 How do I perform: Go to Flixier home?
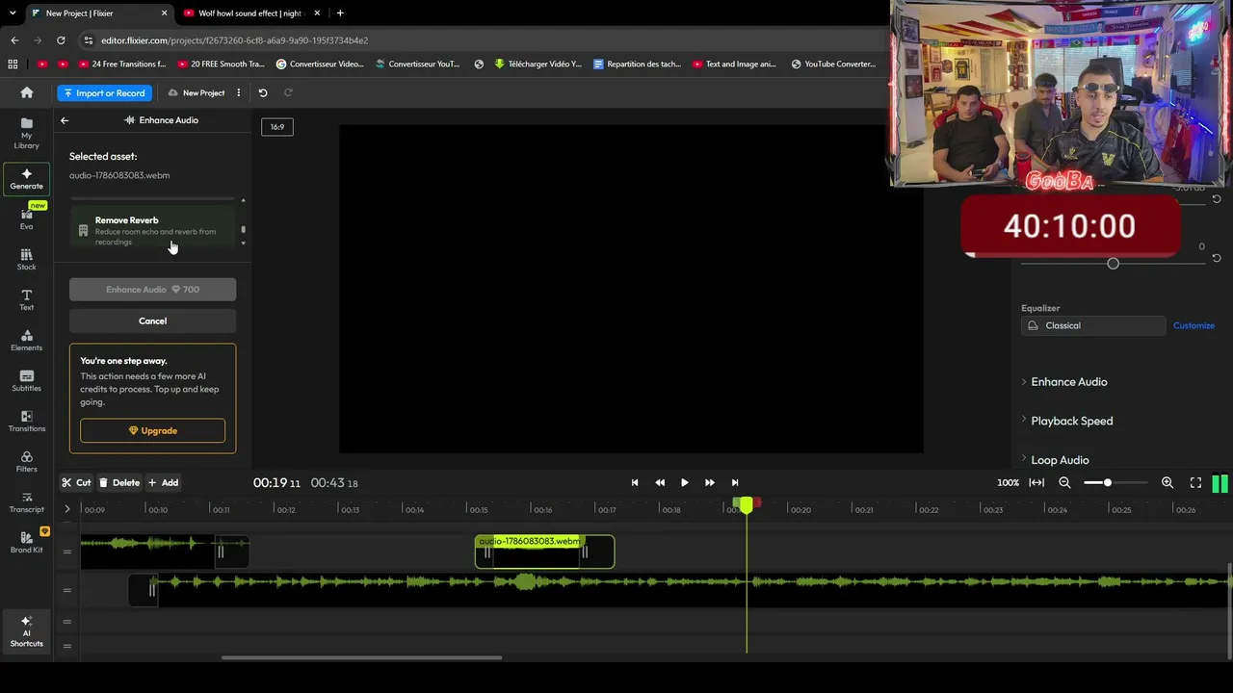27,92
